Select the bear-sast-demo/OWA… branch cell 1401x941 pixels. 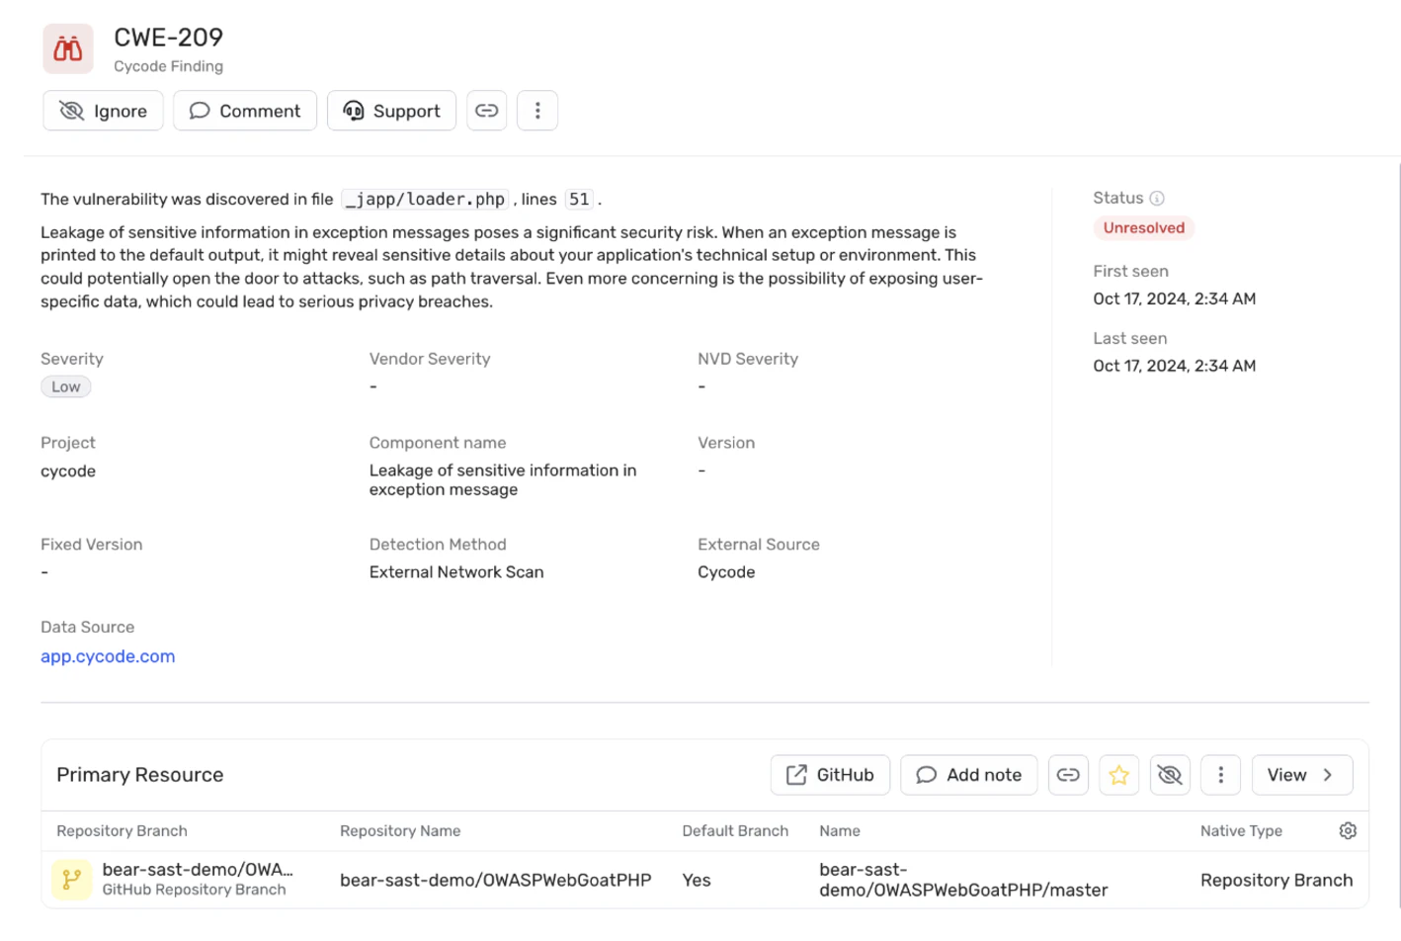tap(198, 880)
